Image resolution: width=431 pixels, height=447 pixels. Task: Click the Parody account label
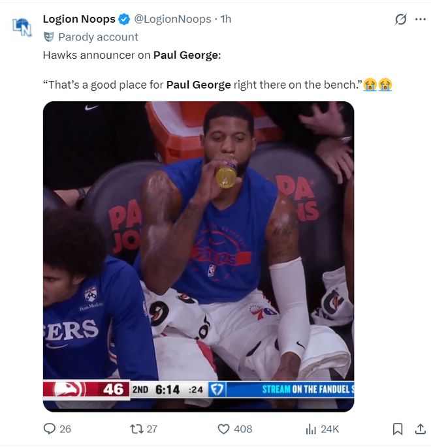pos(98,37)
